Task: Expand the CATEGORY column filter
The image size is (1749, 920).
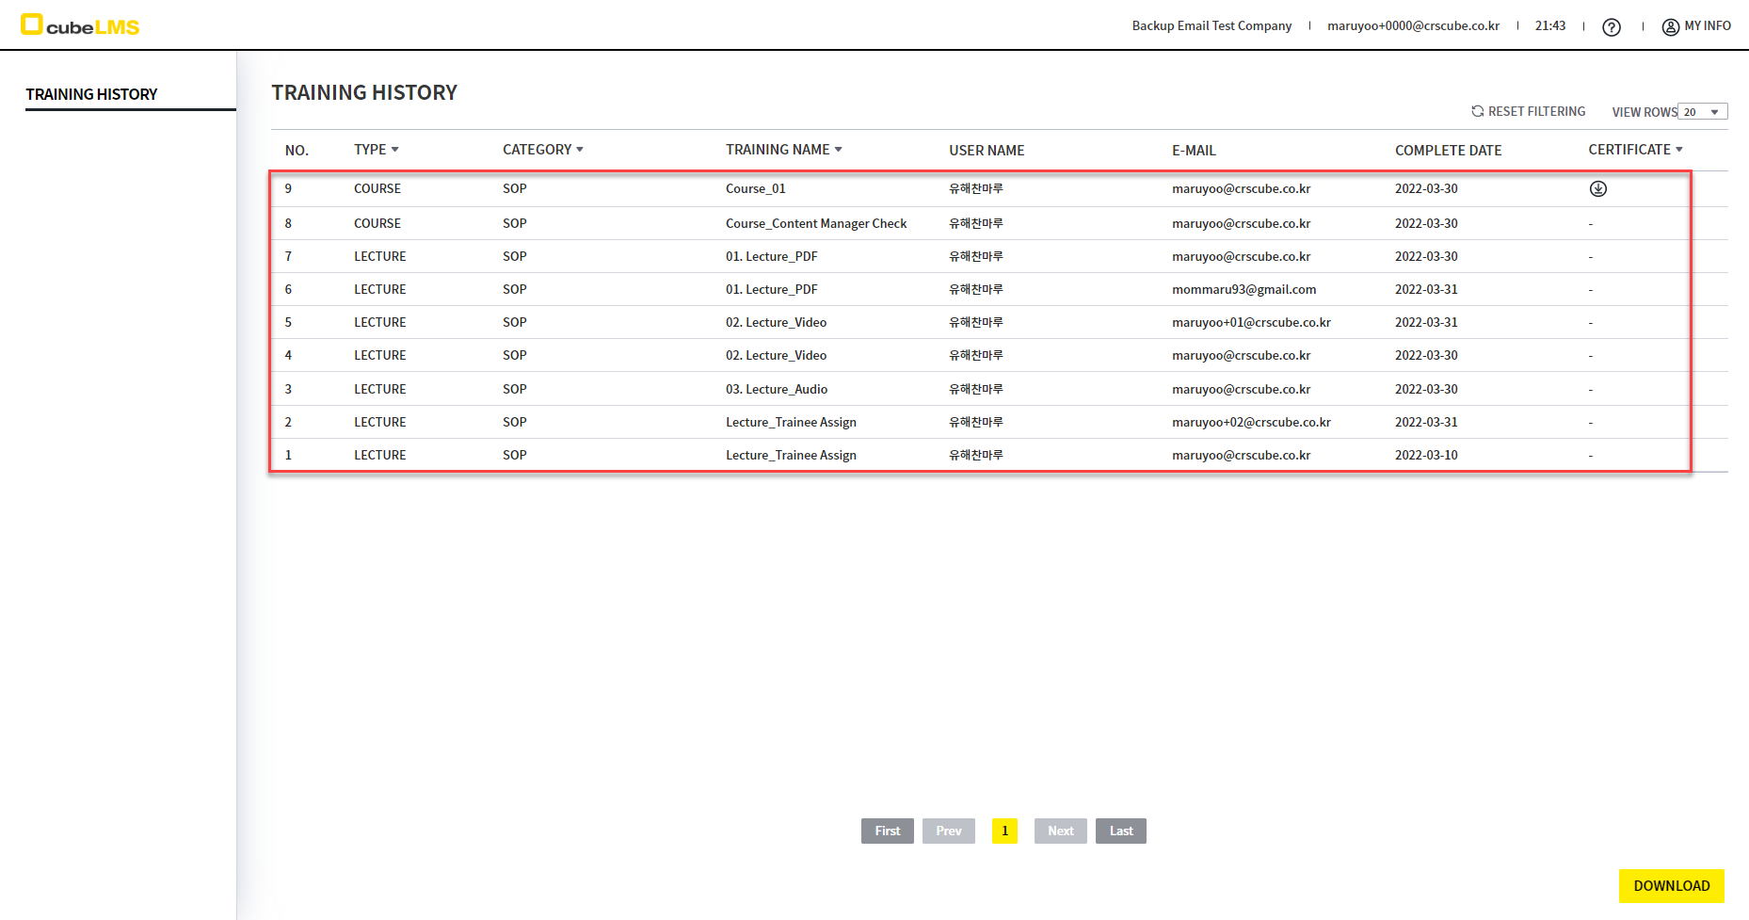Action: [x=579, y=150]
